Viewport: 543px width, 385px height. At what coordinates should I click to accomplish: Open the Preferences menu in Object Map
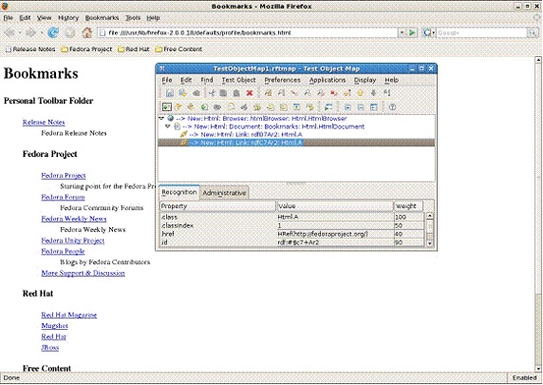pyautogui.click(x=282, y=80)
